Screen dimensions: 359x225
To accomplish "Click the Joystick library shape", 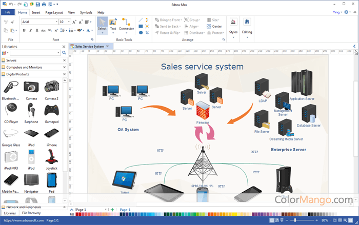I will click(51, 159).
